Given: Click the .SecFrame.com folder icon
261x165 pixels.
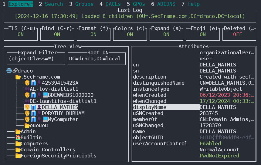Looking at the screenshot, I should tap(18, 77).
